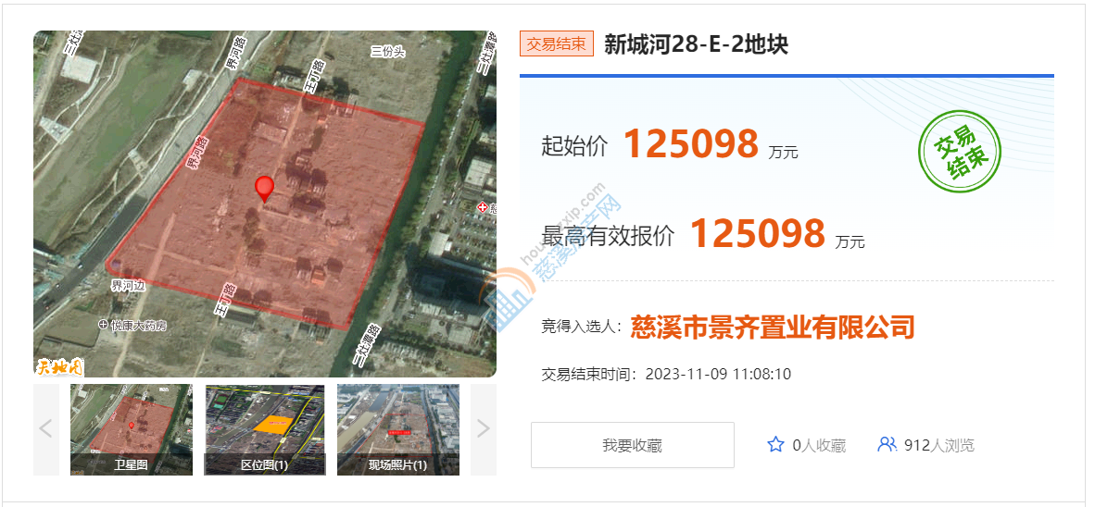Click the 0人收藏 count text
The image size is (1095, 507).
819,446
